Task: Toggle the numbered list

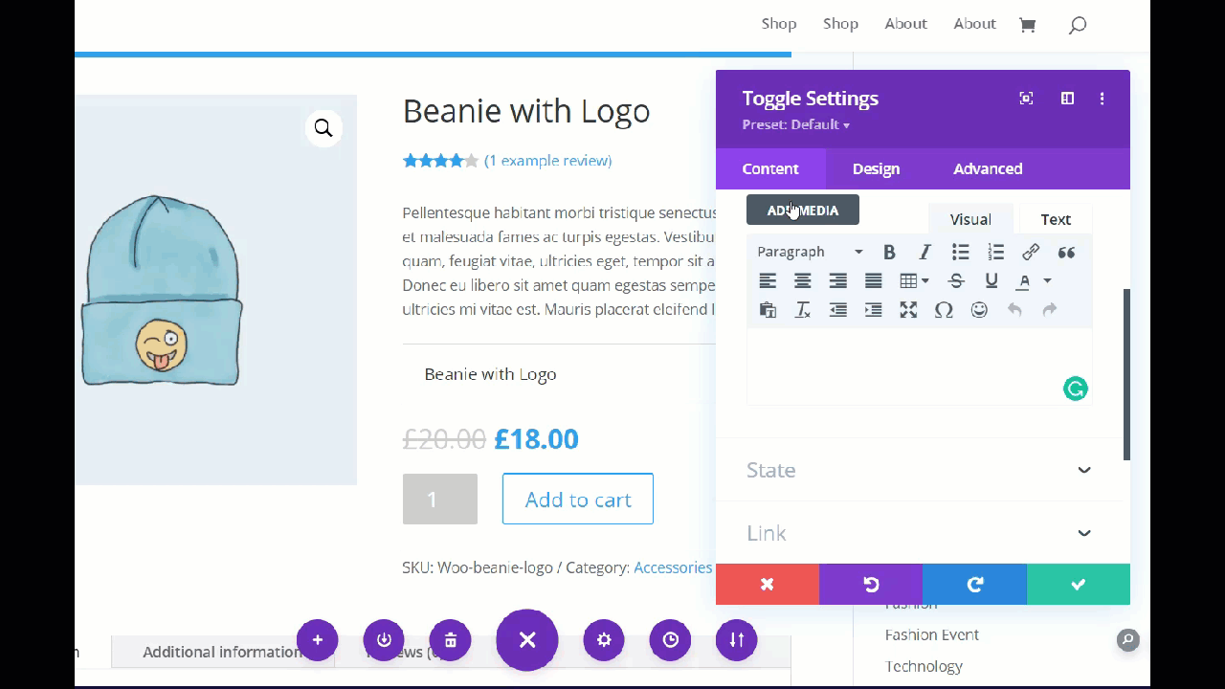Action: (996, 252)
